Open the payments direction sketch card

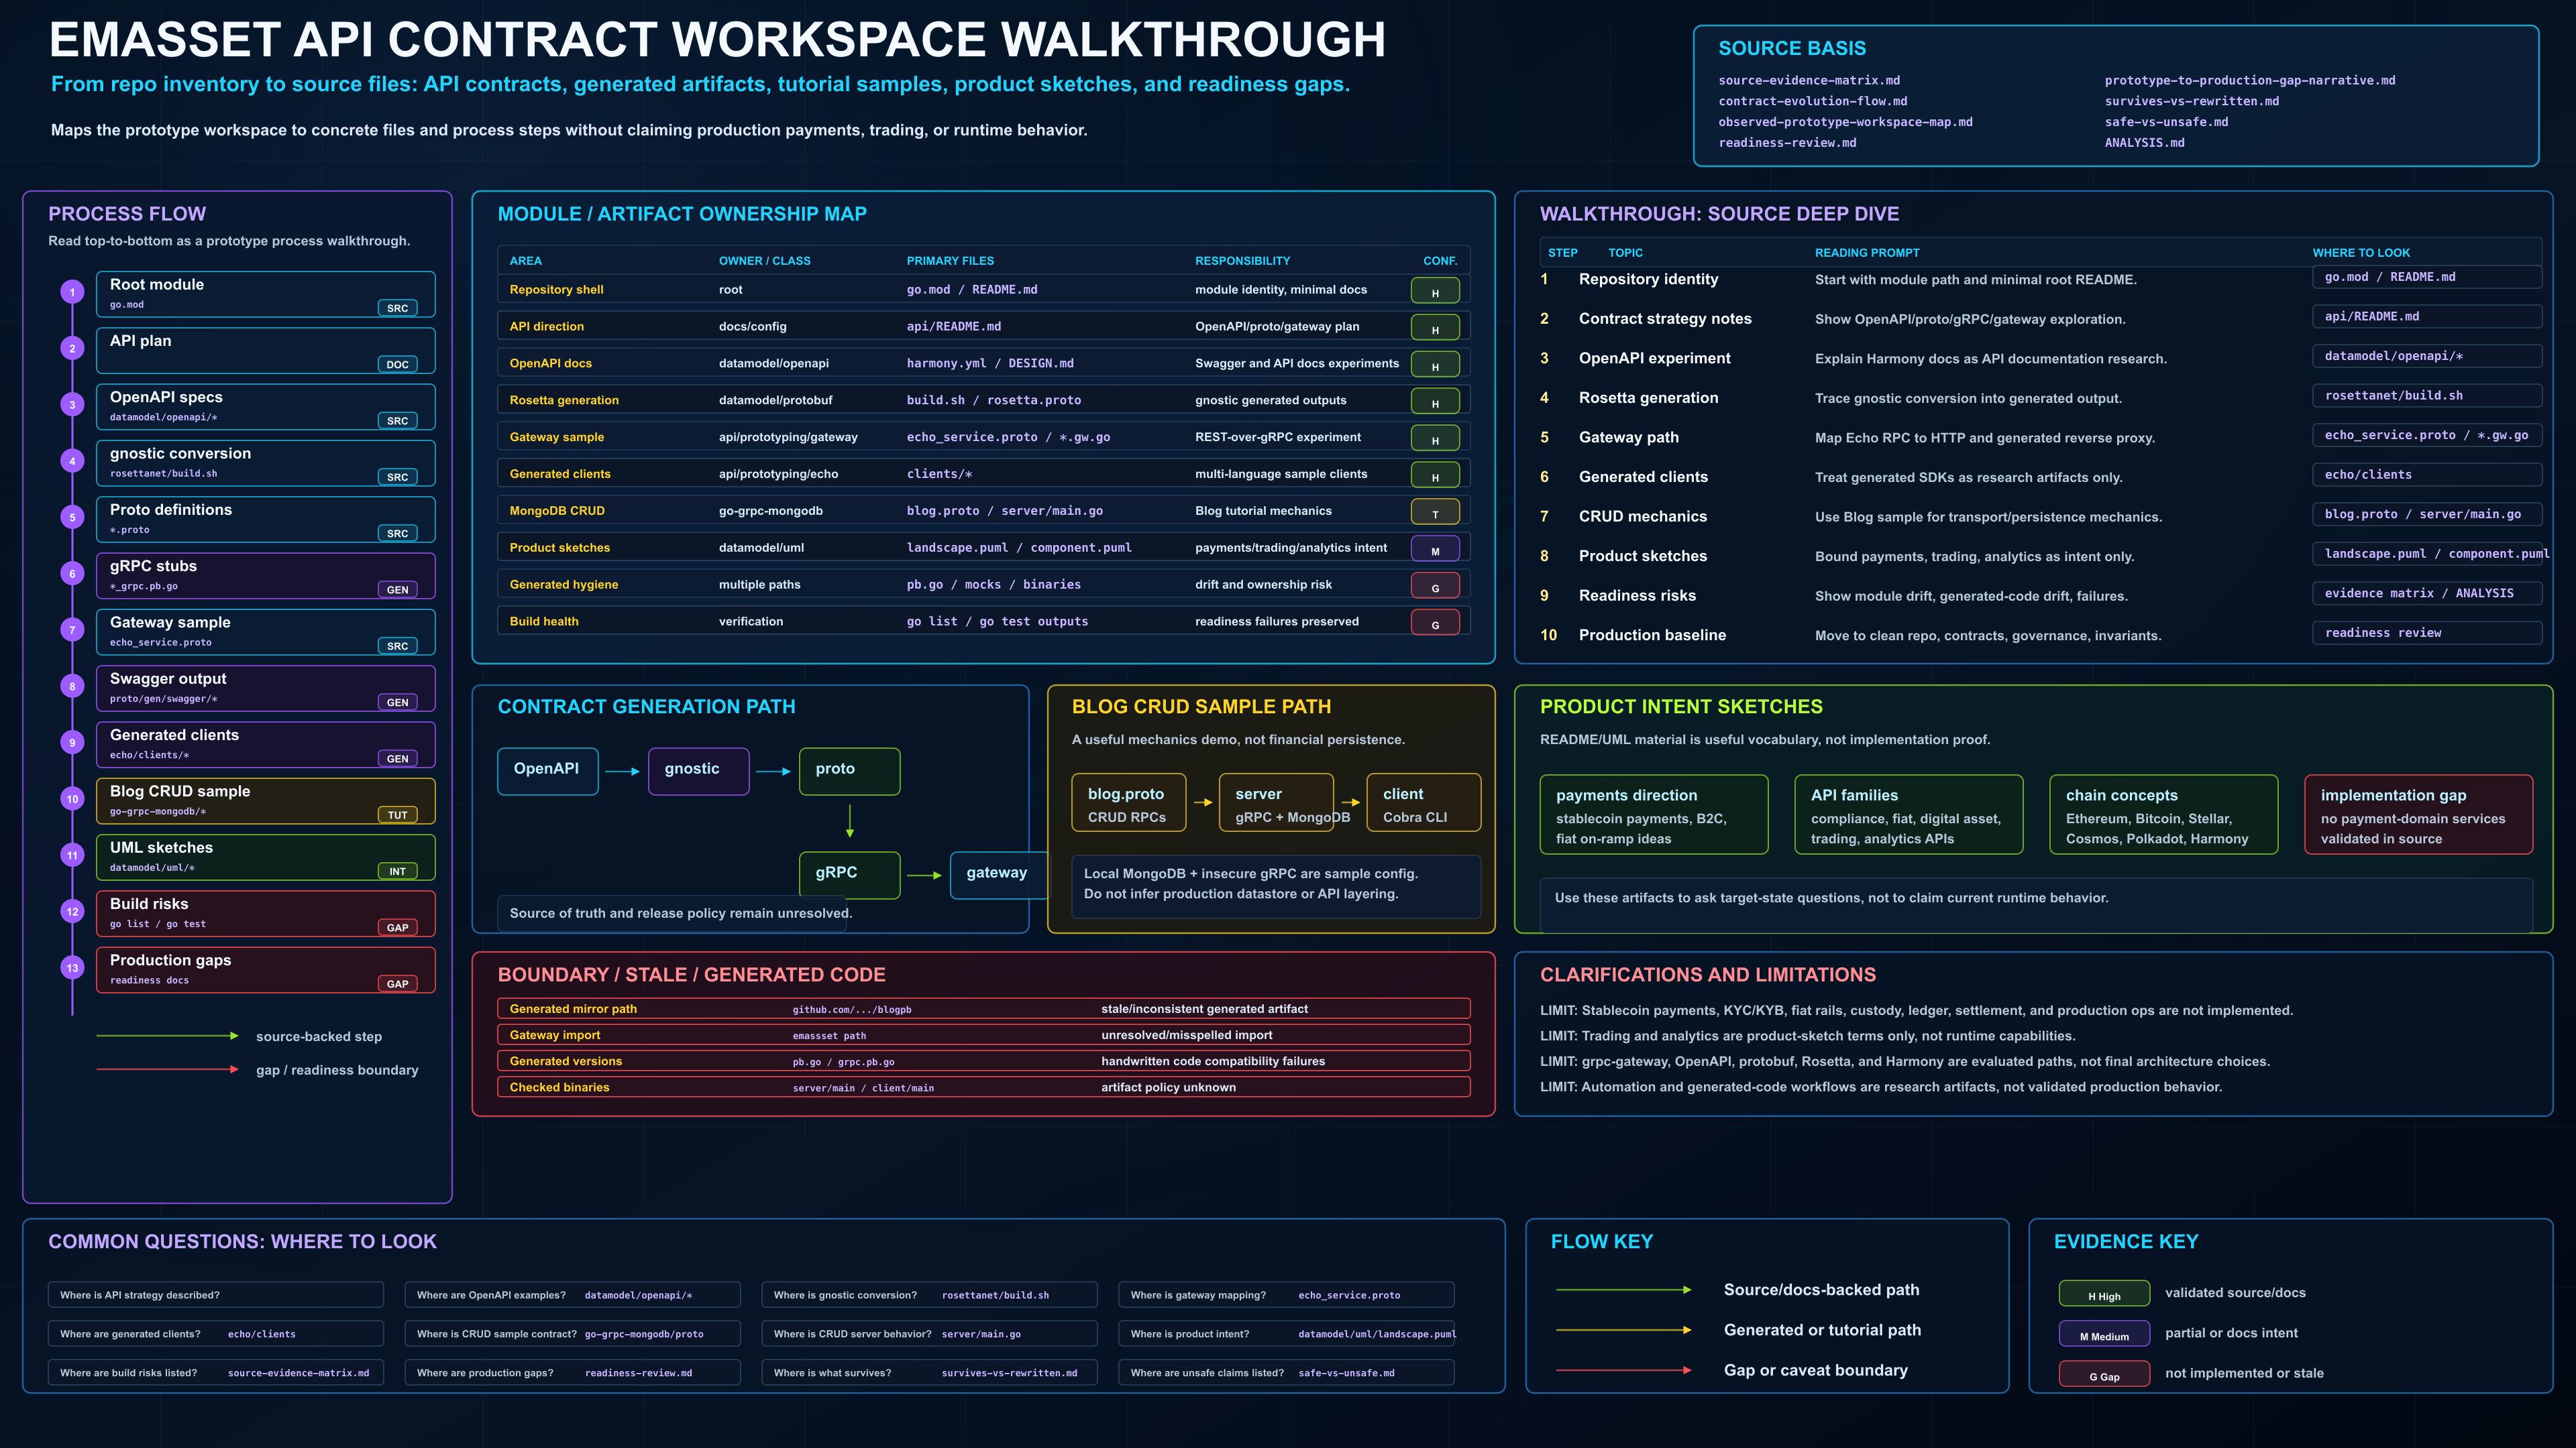click(1654, 814)
